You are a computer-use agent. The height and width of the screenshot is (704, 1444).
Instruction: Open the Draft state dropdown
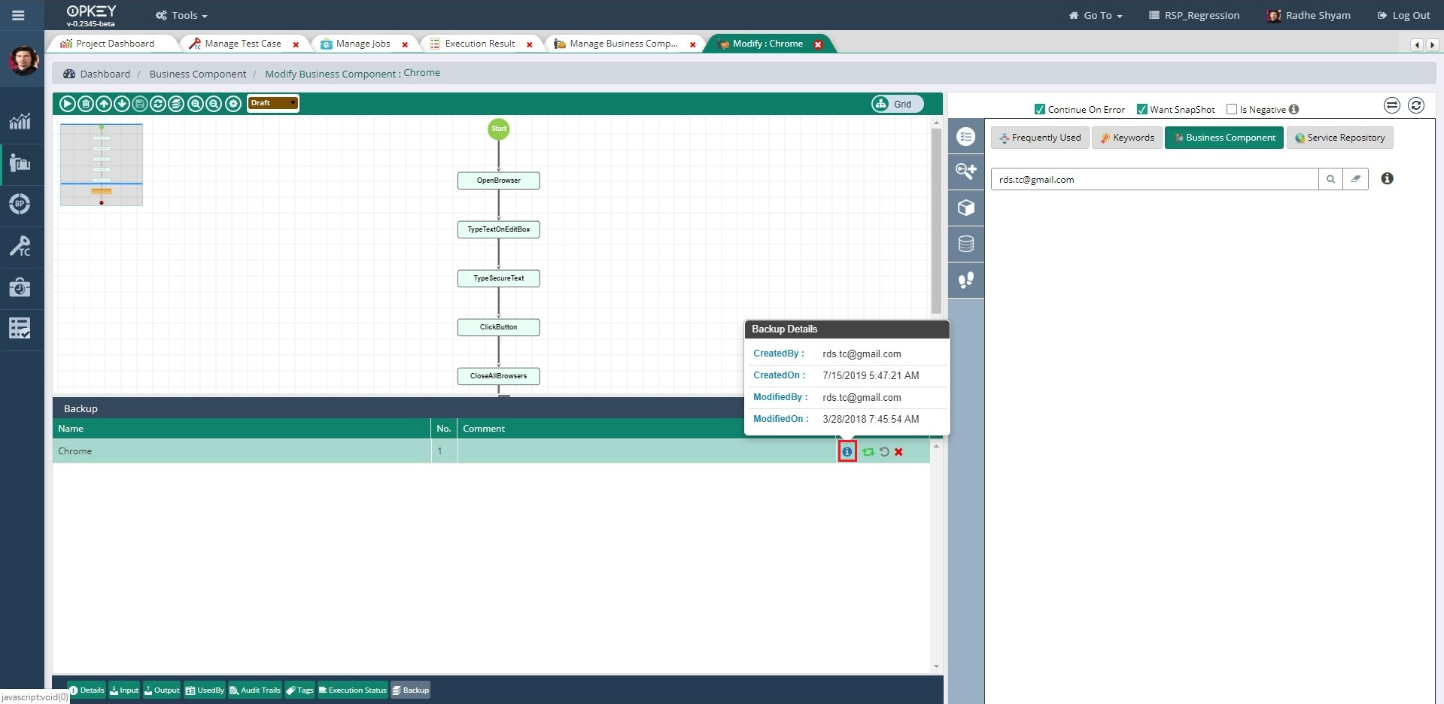(273, 103)
